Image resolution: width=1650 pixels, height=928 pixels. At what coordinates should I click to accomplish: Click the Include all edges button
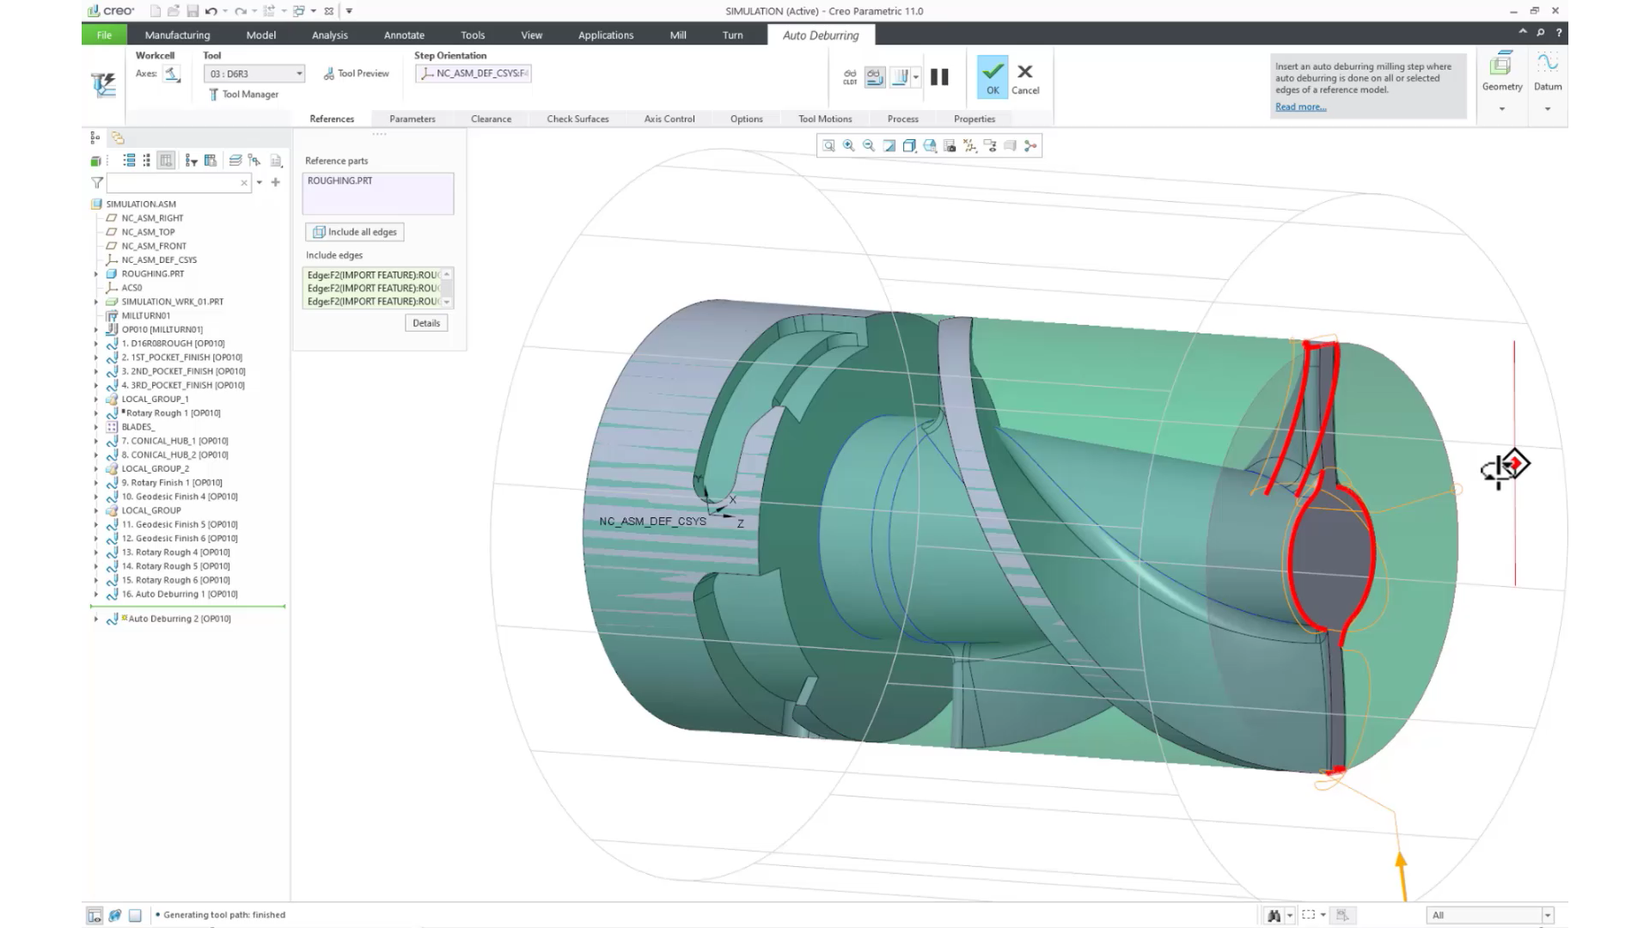tap(355, 232)
